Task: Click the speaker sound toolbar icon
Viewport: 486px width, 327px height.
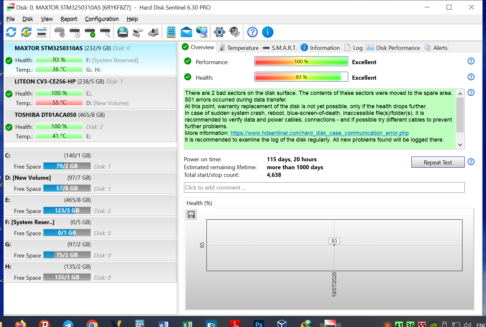Action: (x=234, y=32)
